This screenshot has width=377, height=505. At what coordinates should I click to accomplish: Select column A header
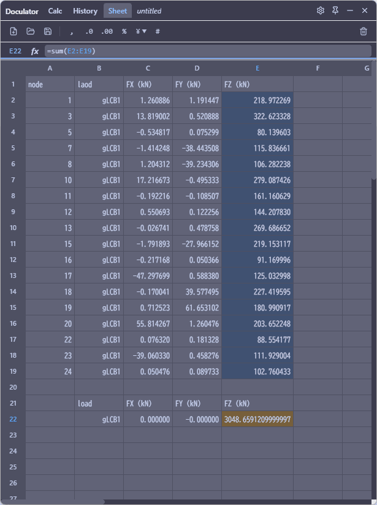pyautogui.click(x=50, y=68)
